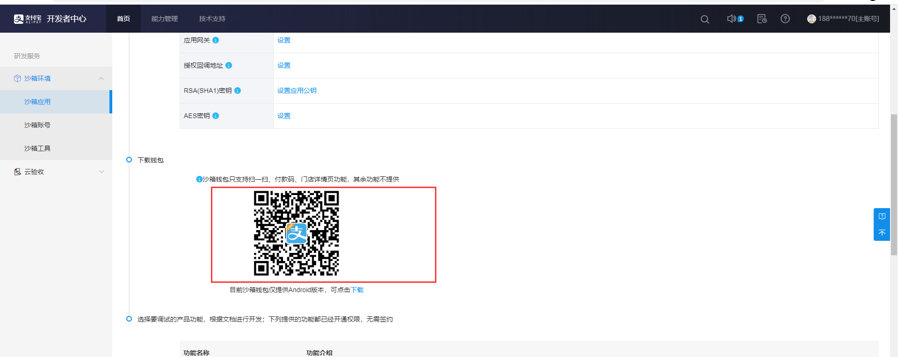
Task: Expand the 云验收 section chevron
Action: tap(101, 172)
